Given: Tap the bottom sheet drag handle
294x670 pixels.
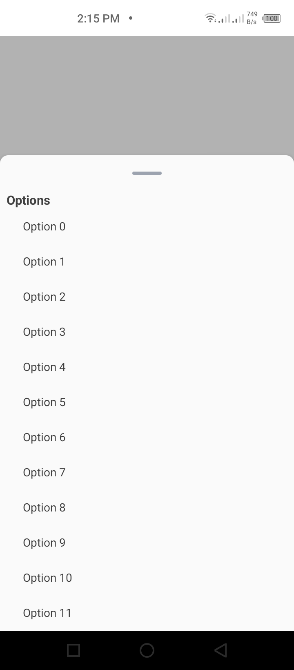Looking at the screenshot, I should pyautogui.click(x=147, y=173).
